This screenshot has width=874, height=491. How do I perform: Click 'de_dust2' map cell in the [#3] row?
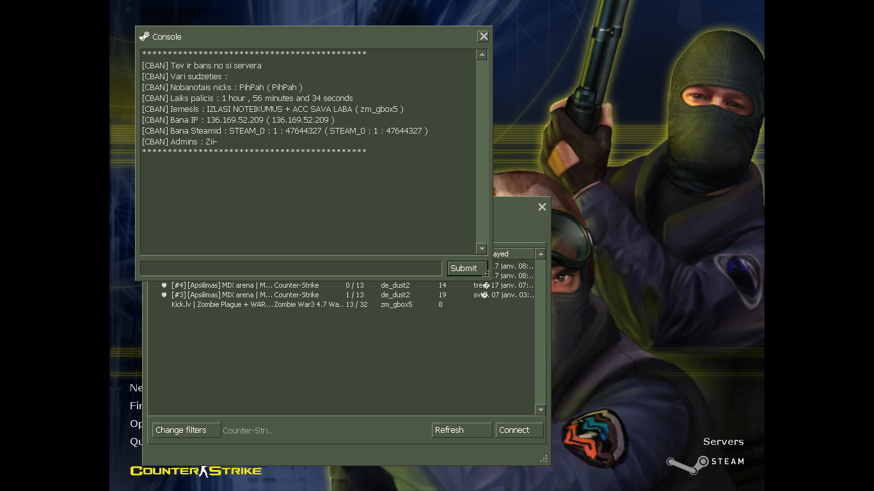coord(395,295)
